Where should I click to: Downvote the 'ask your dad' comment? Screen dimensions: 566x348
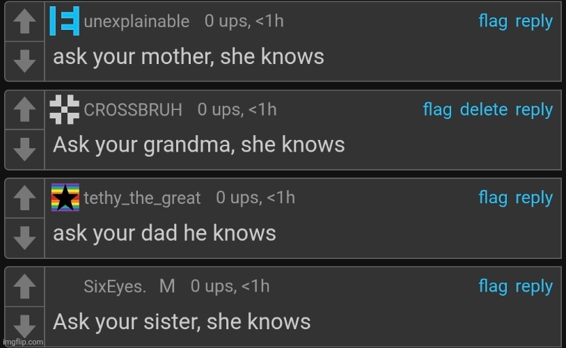(x=24, y=237)
